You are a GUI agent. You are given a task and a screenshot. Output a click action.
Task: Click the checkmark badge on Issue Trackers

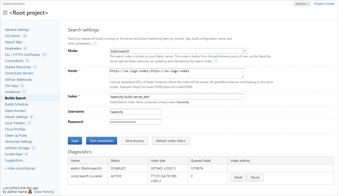29,123
